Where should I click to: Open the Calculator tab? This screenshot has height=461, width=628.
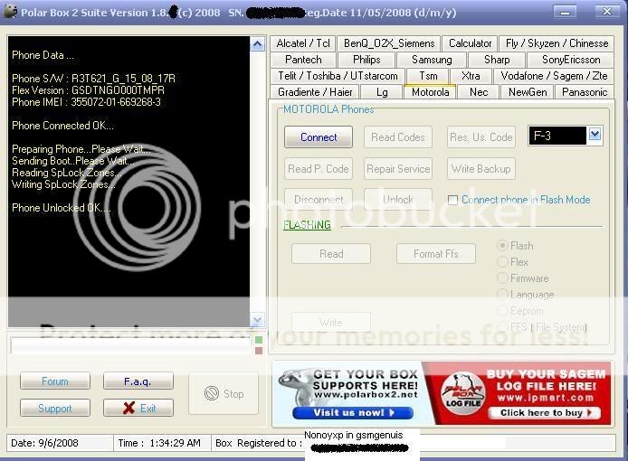click(x=470, y=43)
